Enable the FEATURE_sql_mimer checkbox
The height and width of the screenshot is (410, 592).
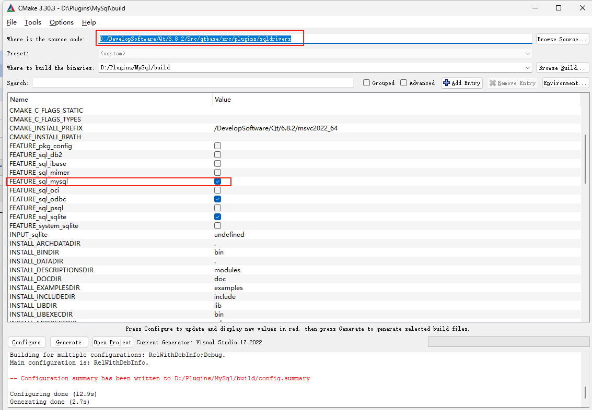(217, 172)
